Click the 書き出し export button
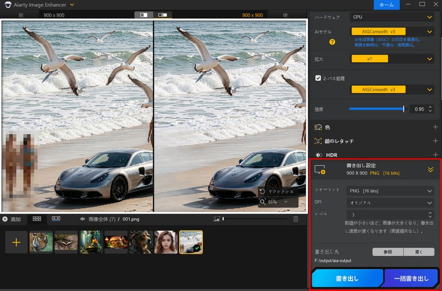Viewport: 442px width, 291px height. [x=347, y=279]
